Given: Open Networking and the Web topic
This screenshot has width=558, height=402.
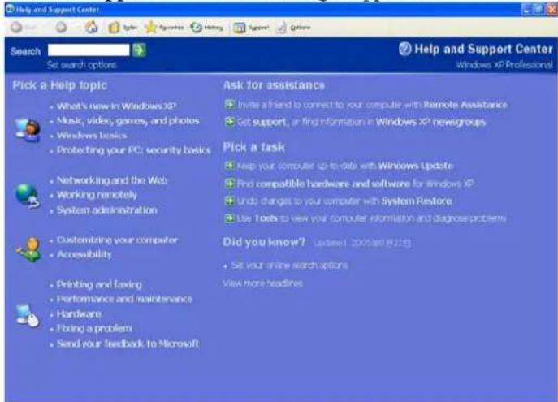Looking at the screenshot, I should tap(112, 180).
